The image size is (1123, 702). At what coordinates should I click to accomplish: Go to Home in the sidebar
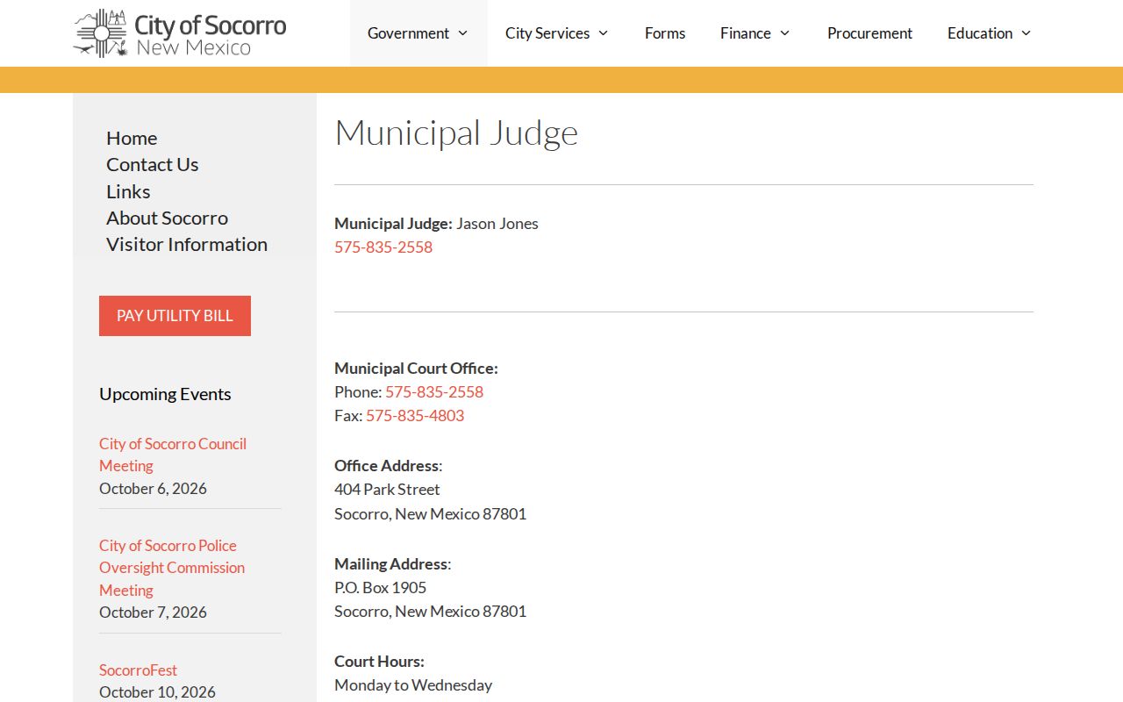click(132, 138)
